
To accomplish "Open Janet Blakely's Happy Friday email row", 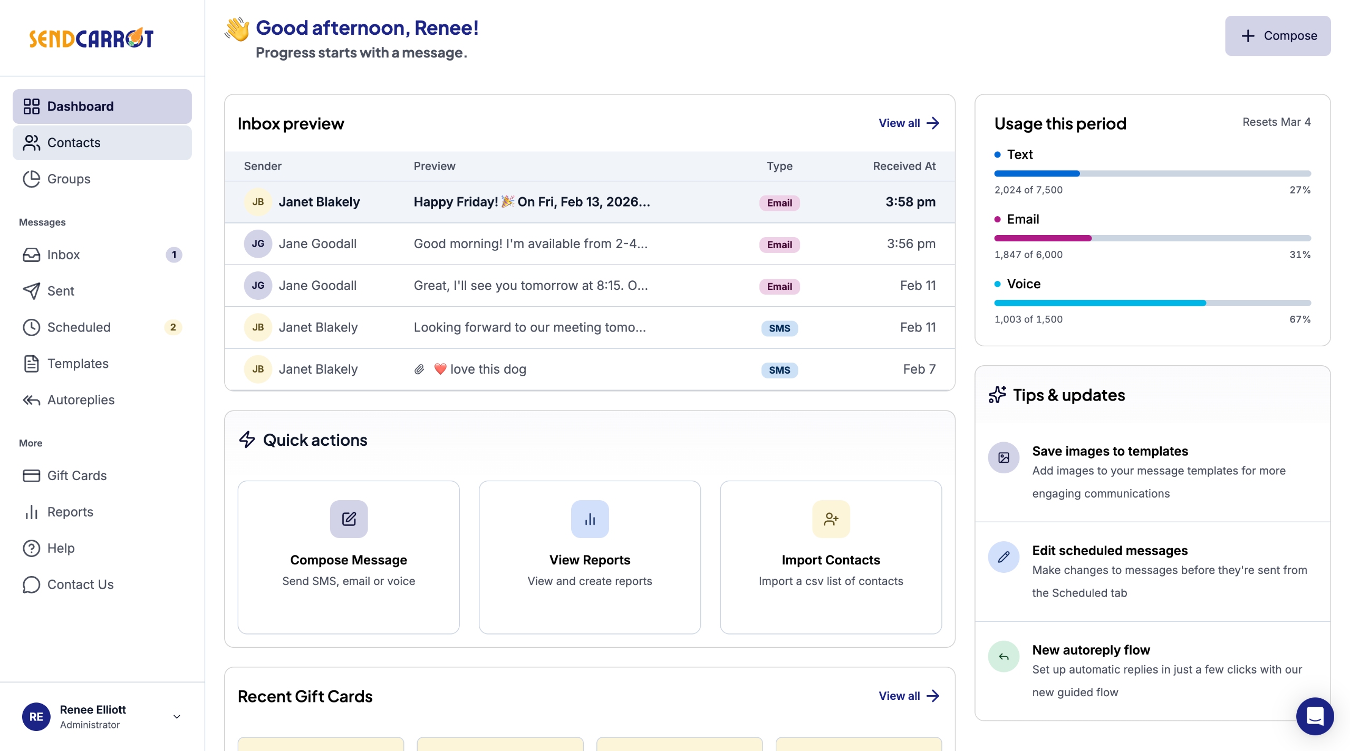I will tap(531, 202).
